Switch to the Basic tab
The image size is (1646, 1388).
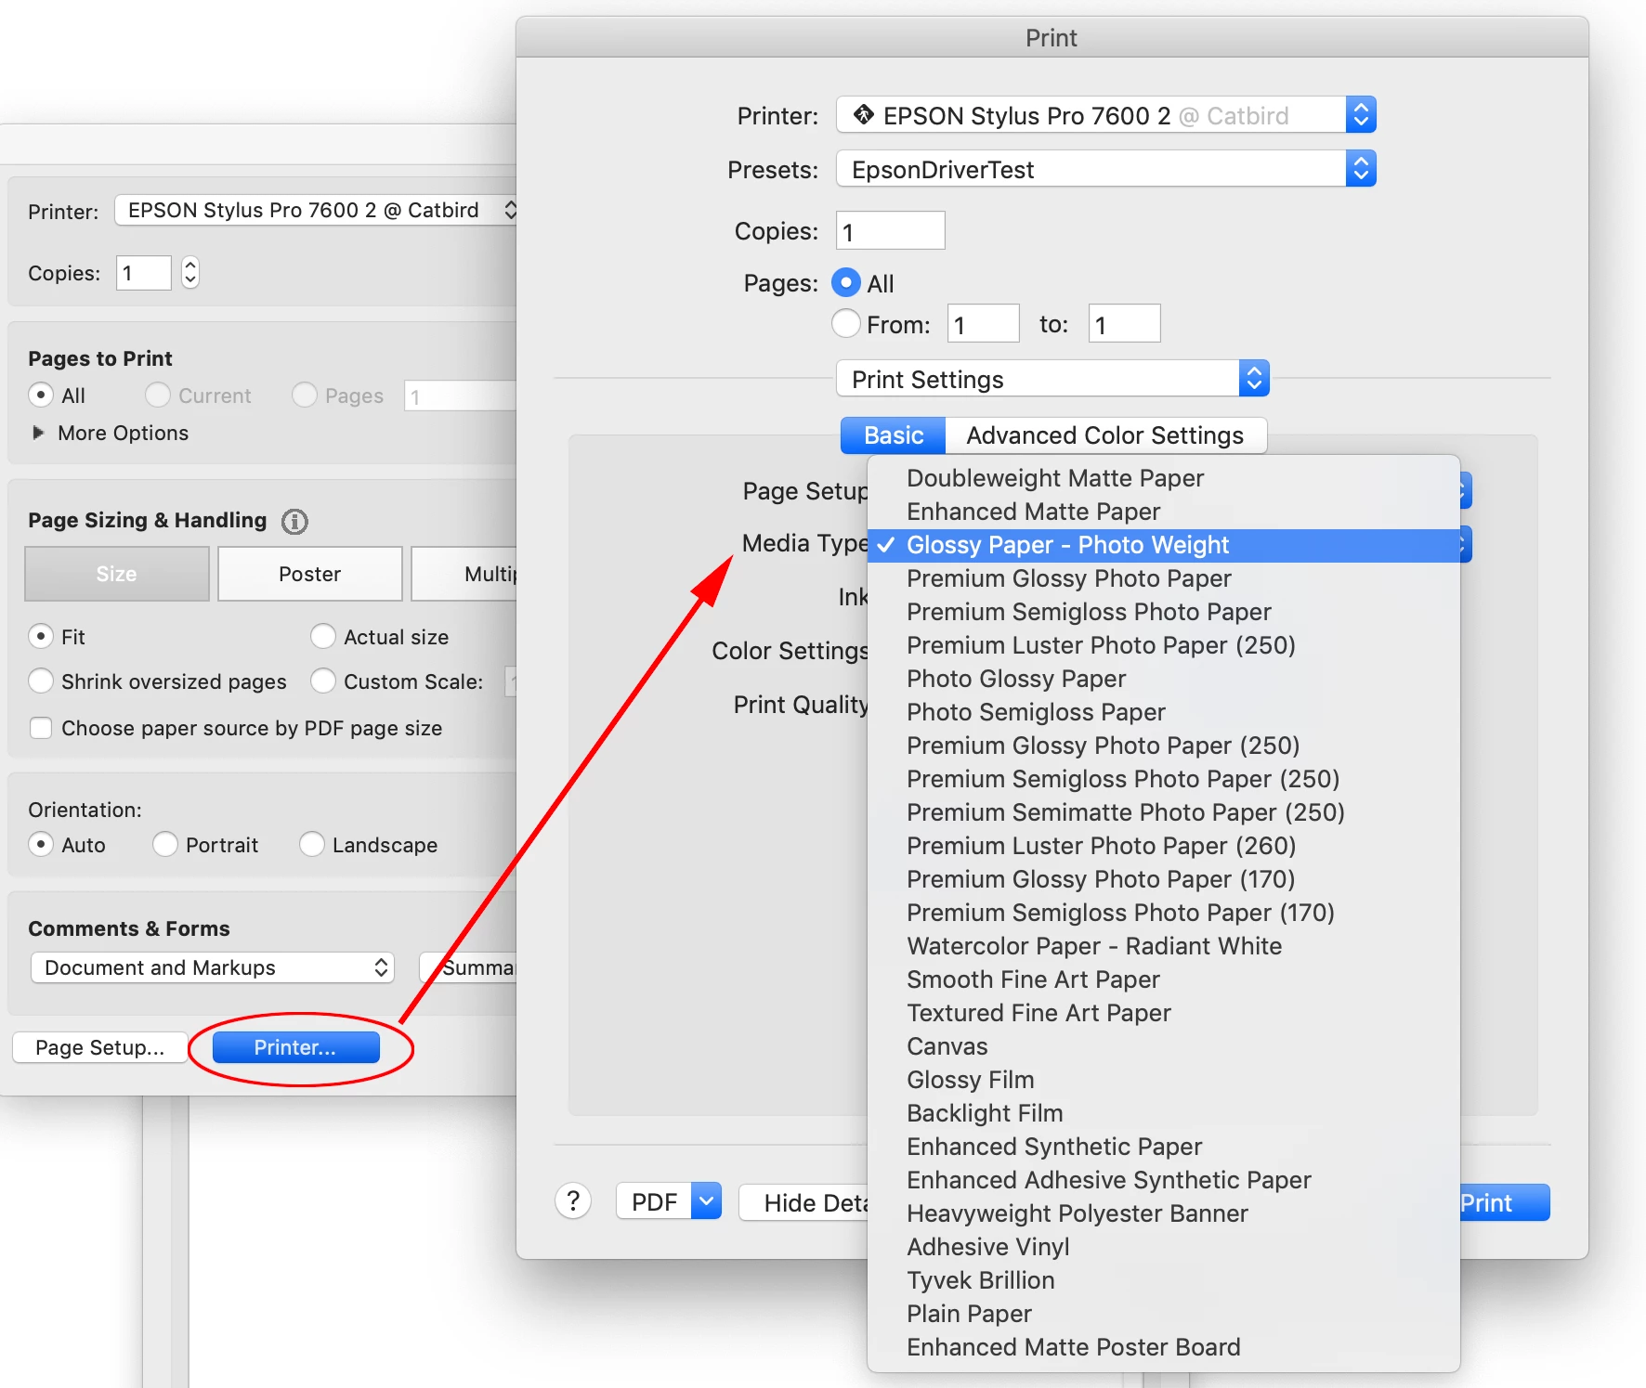pyautogui.click(x=893, y=435)
